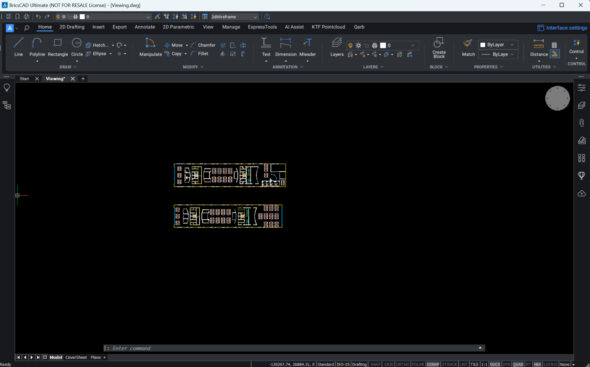The image size is (590, 367).
Task: Select the Rectangle tool
Action: pyautogui.click(x=58, y=47)
